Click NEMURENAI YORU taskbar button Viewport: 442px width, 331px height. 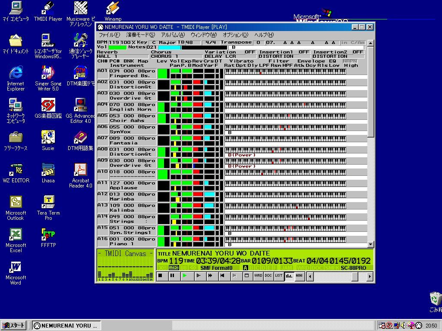[x=66, y=325]
